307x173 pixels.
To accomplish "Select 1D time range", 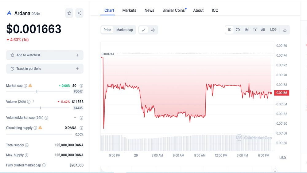I will pyautogui.click(x=229, y=30).
